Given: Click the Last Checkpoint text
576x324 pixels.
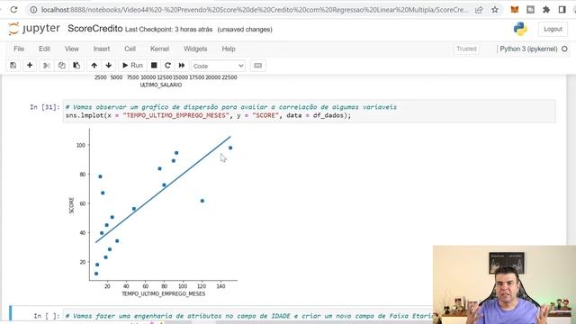Looking at the screenshot, I should click(168, 30).
